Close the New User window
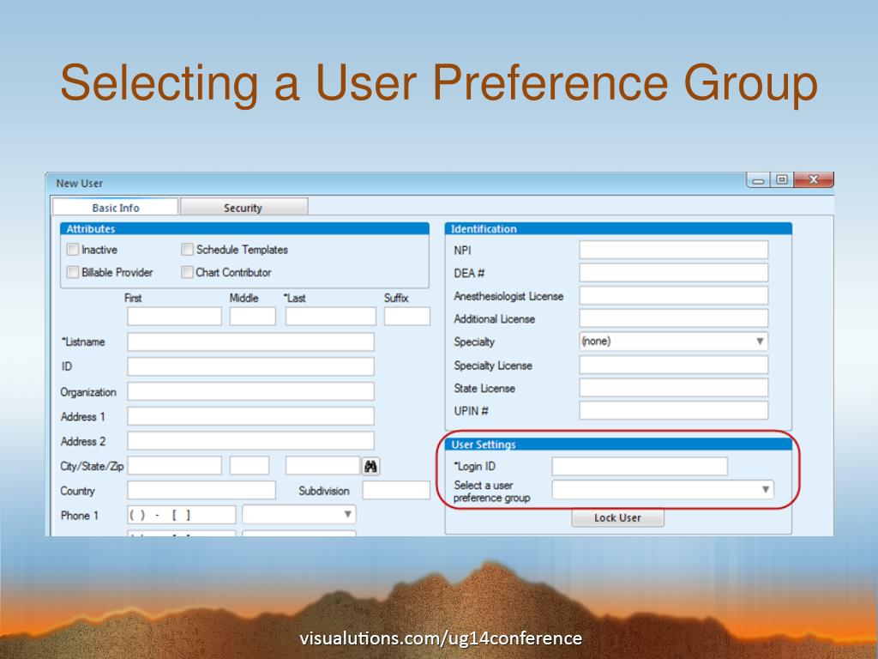The height and width of the screenshot is (659, 878). point(814,180)
